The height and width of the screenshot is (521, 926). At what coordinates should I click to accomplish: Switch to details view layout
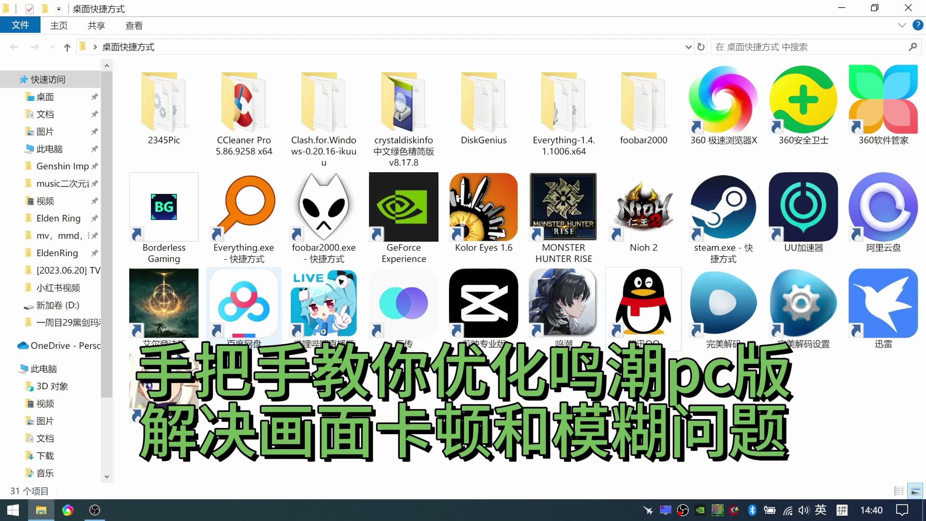[899, 491]
